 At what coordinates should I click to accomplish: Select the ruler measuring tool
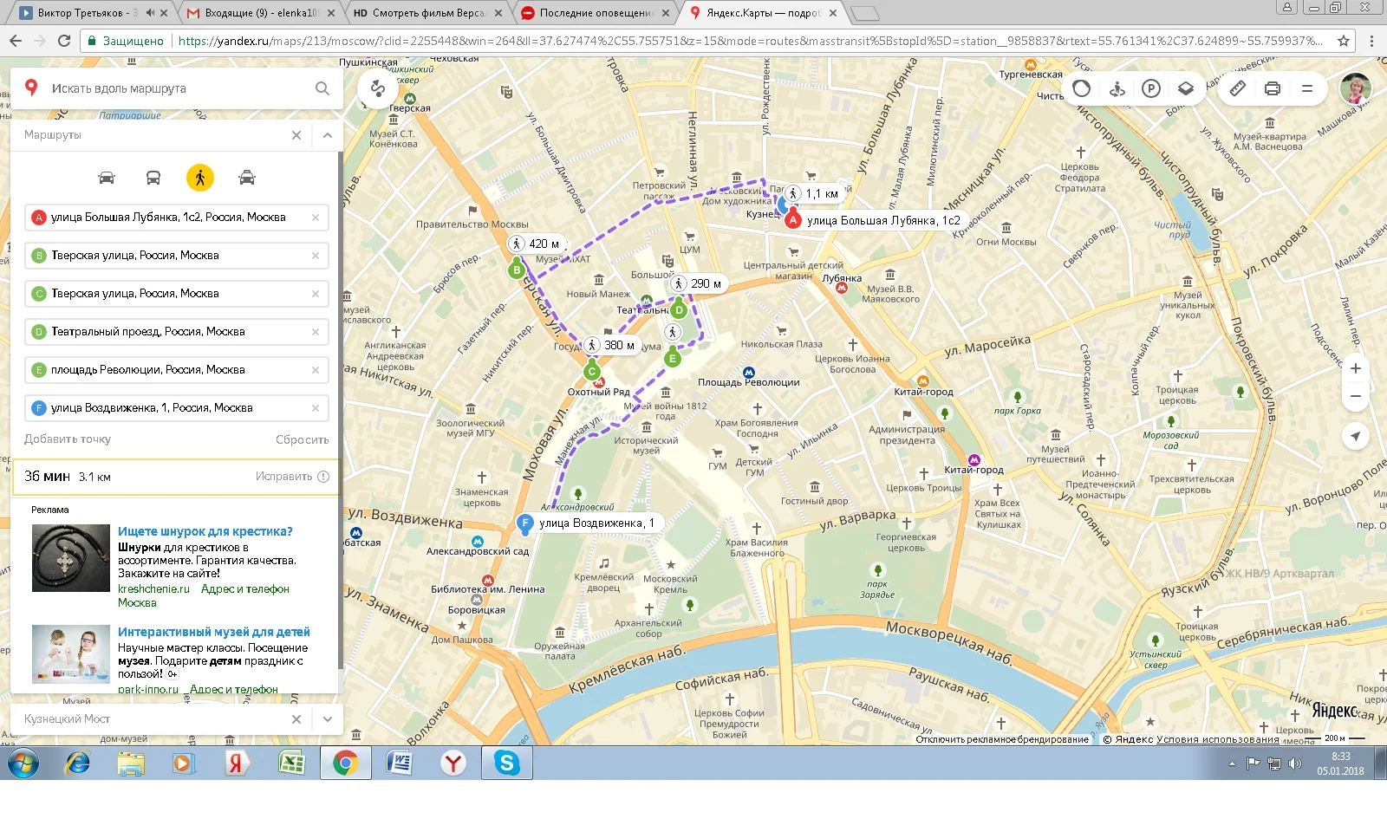[x=1238, y=88]
